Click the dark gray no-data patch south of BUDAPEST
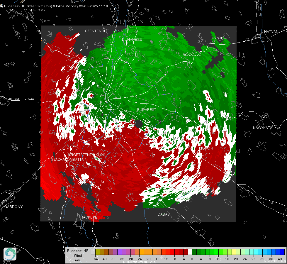 [139, 124]
